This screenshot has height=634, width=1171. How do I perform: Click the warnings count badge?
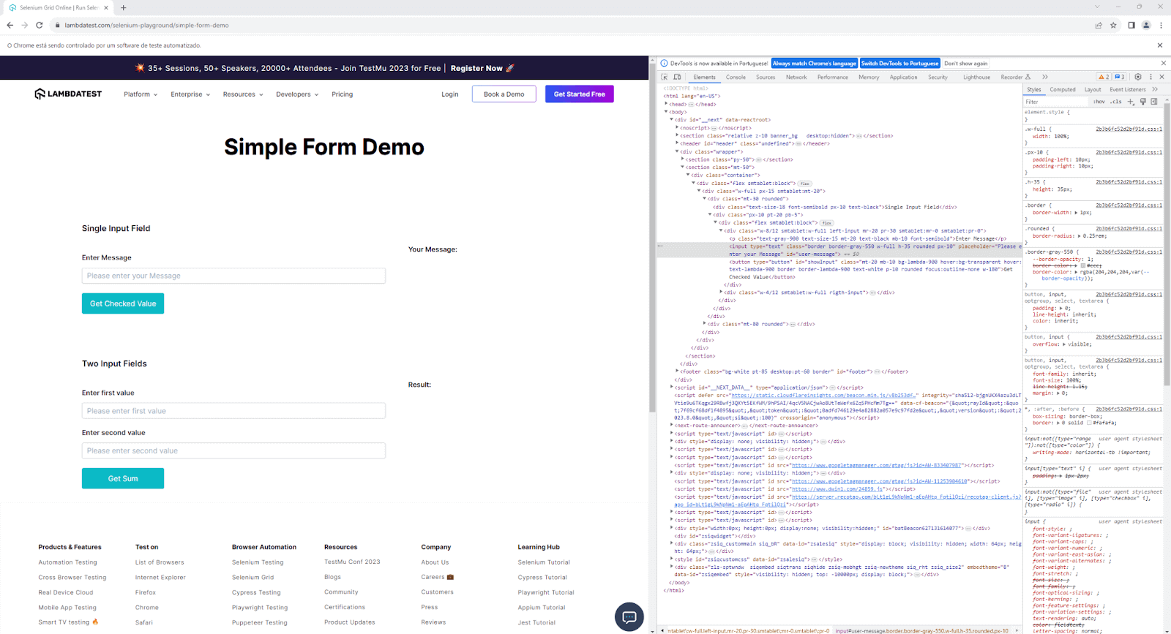click(1103, 77)
